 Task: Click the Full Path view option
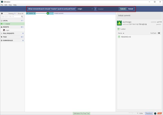[153, 33]
